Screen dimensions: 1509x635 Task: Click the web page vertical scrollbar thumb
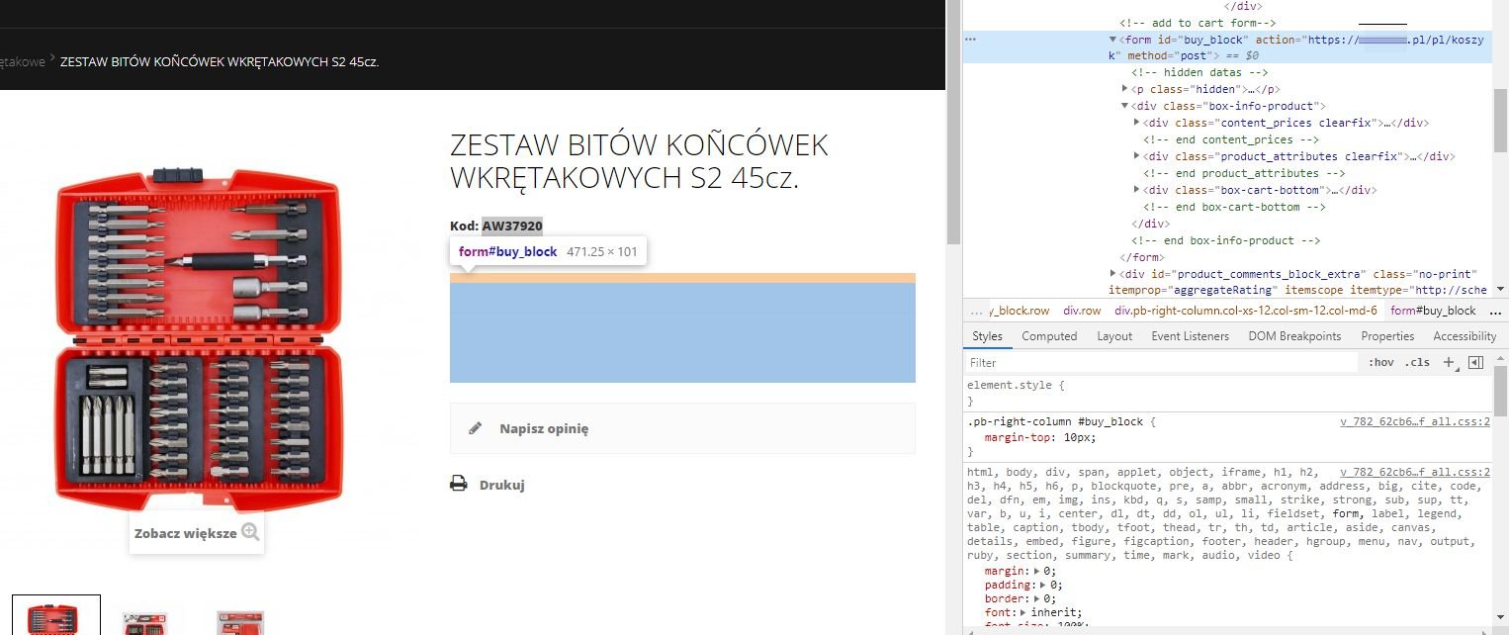953,122
